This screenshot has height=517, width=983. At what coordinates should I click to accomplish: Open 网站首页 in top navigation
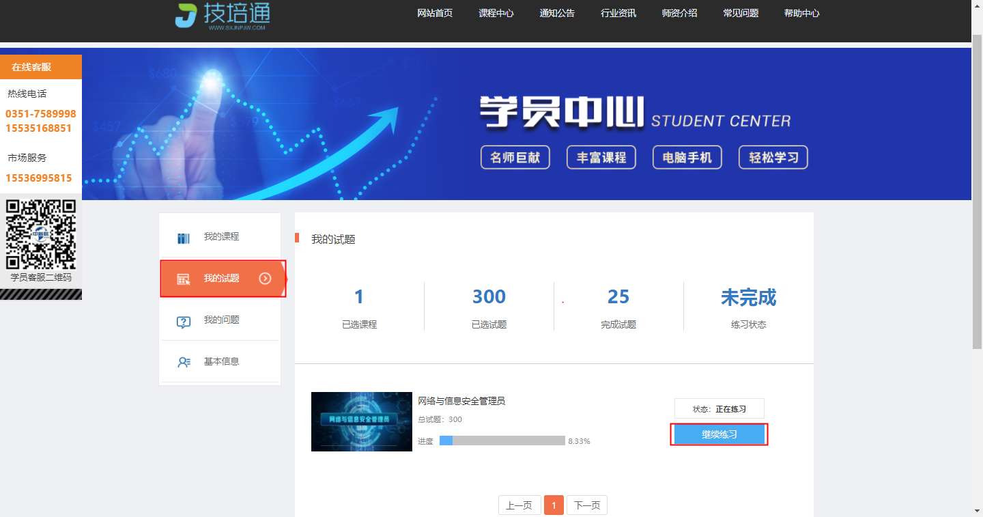[435, 13]
